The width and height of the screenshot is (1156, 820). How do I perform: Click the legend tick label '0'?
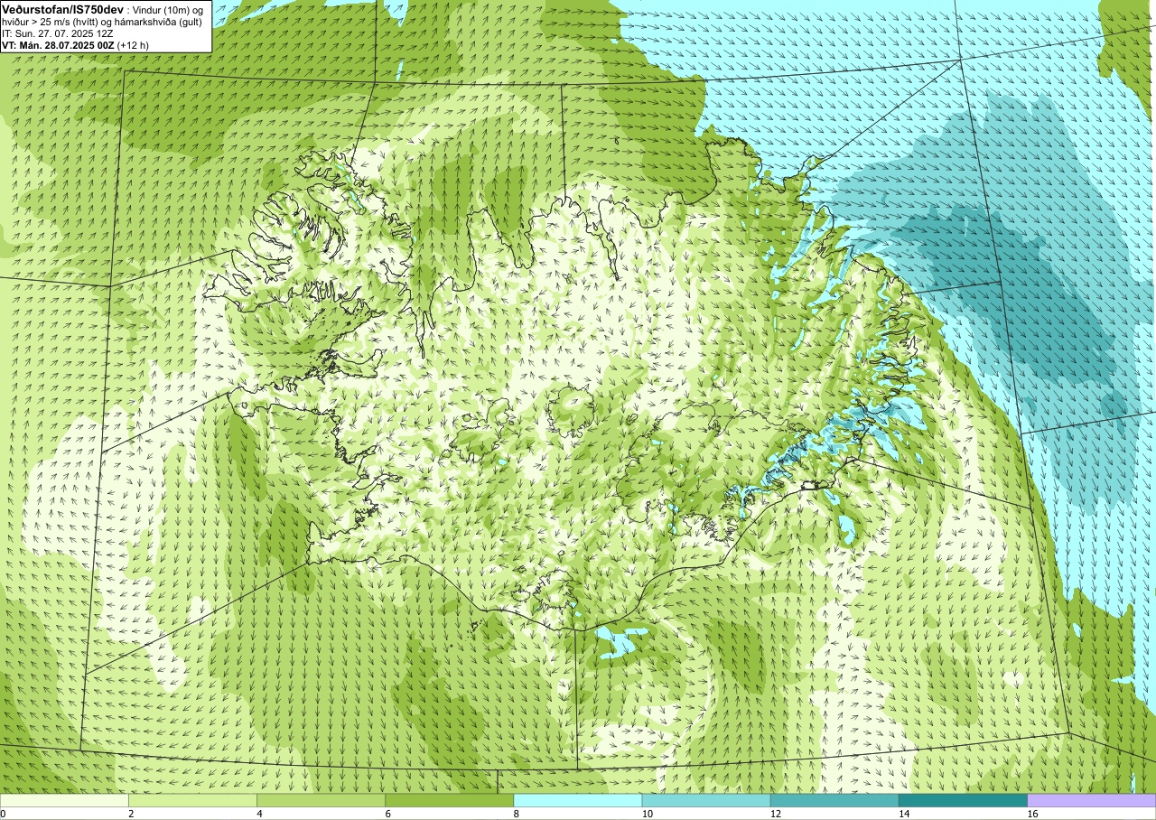pyautogui.click(x=3, y=814)
